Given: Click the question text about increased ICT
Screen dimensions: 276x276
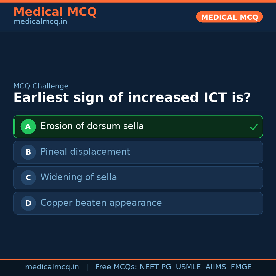Looking at the screenshot, I should 132,98.
